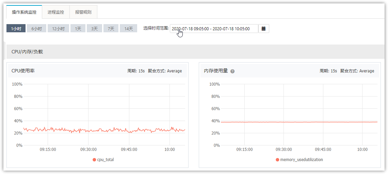Viewport: 388px width, 174px height.
Task: Pick the 14天 time range
Action: pos(128,29)
